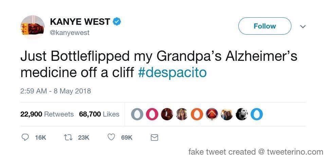Open the #despacito hashtag link
Image resolution: width=326 pixels, height=157 pixels.
(x=173, y=73)
